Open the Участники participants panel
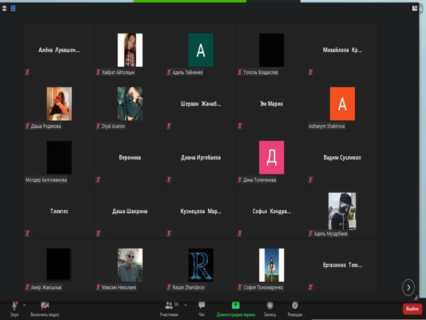 click(169, 309)
